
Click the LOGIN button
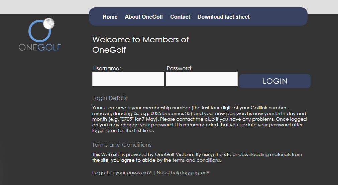click(275, 81)
